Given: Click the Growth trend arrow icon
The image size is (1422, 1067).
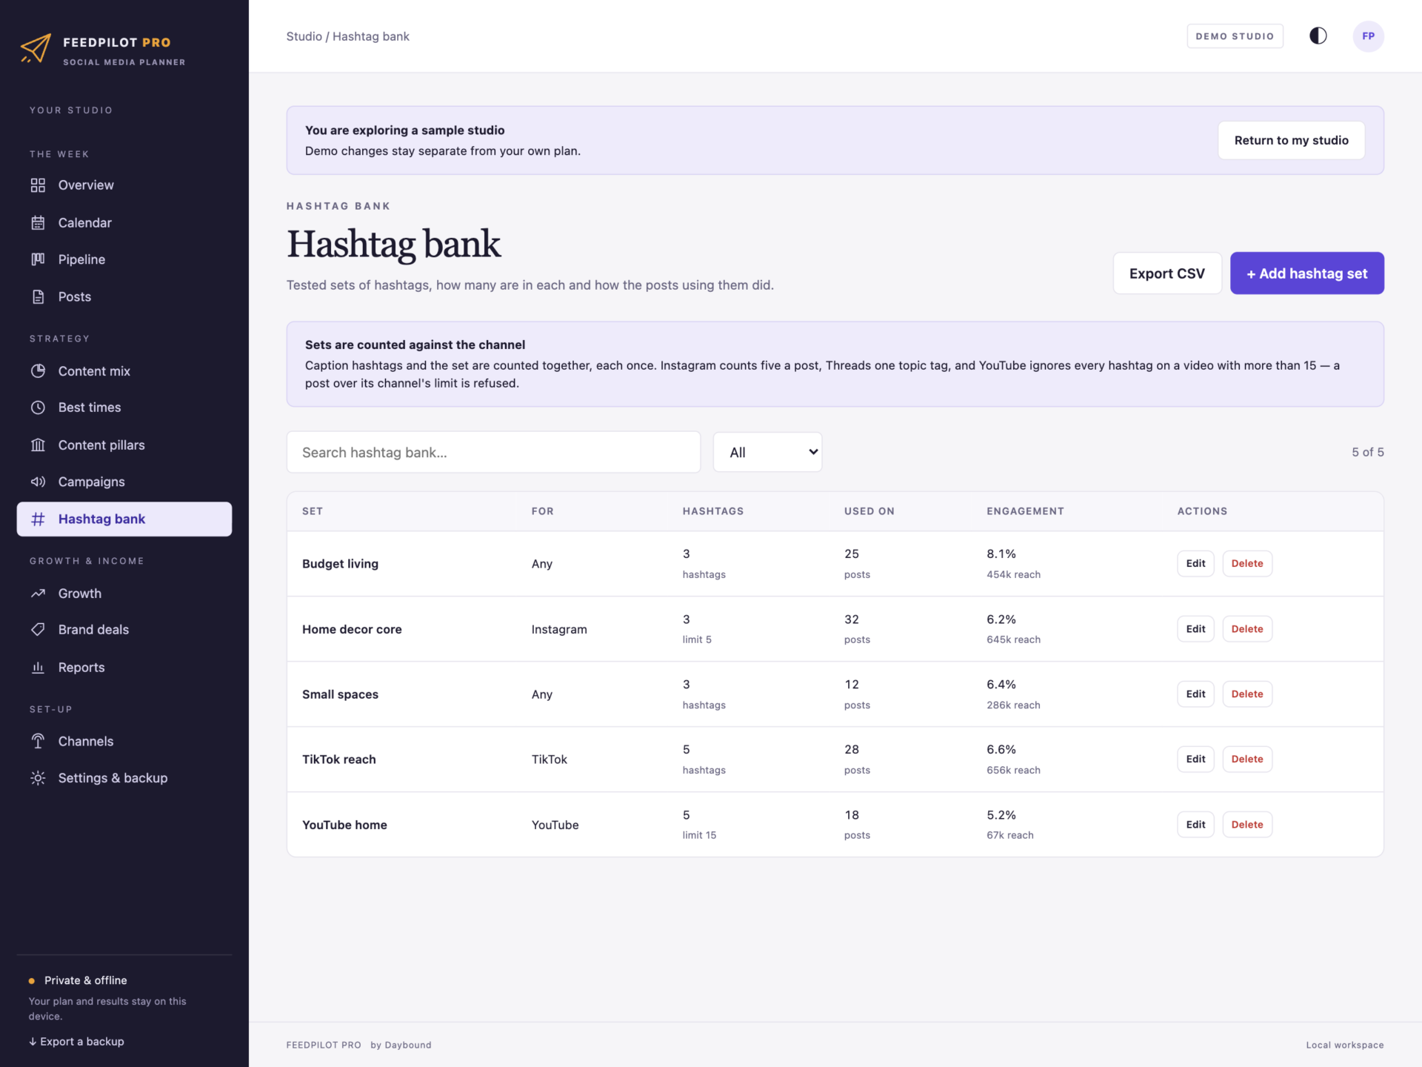Looking at the screenshot, I should coord(38,593).
